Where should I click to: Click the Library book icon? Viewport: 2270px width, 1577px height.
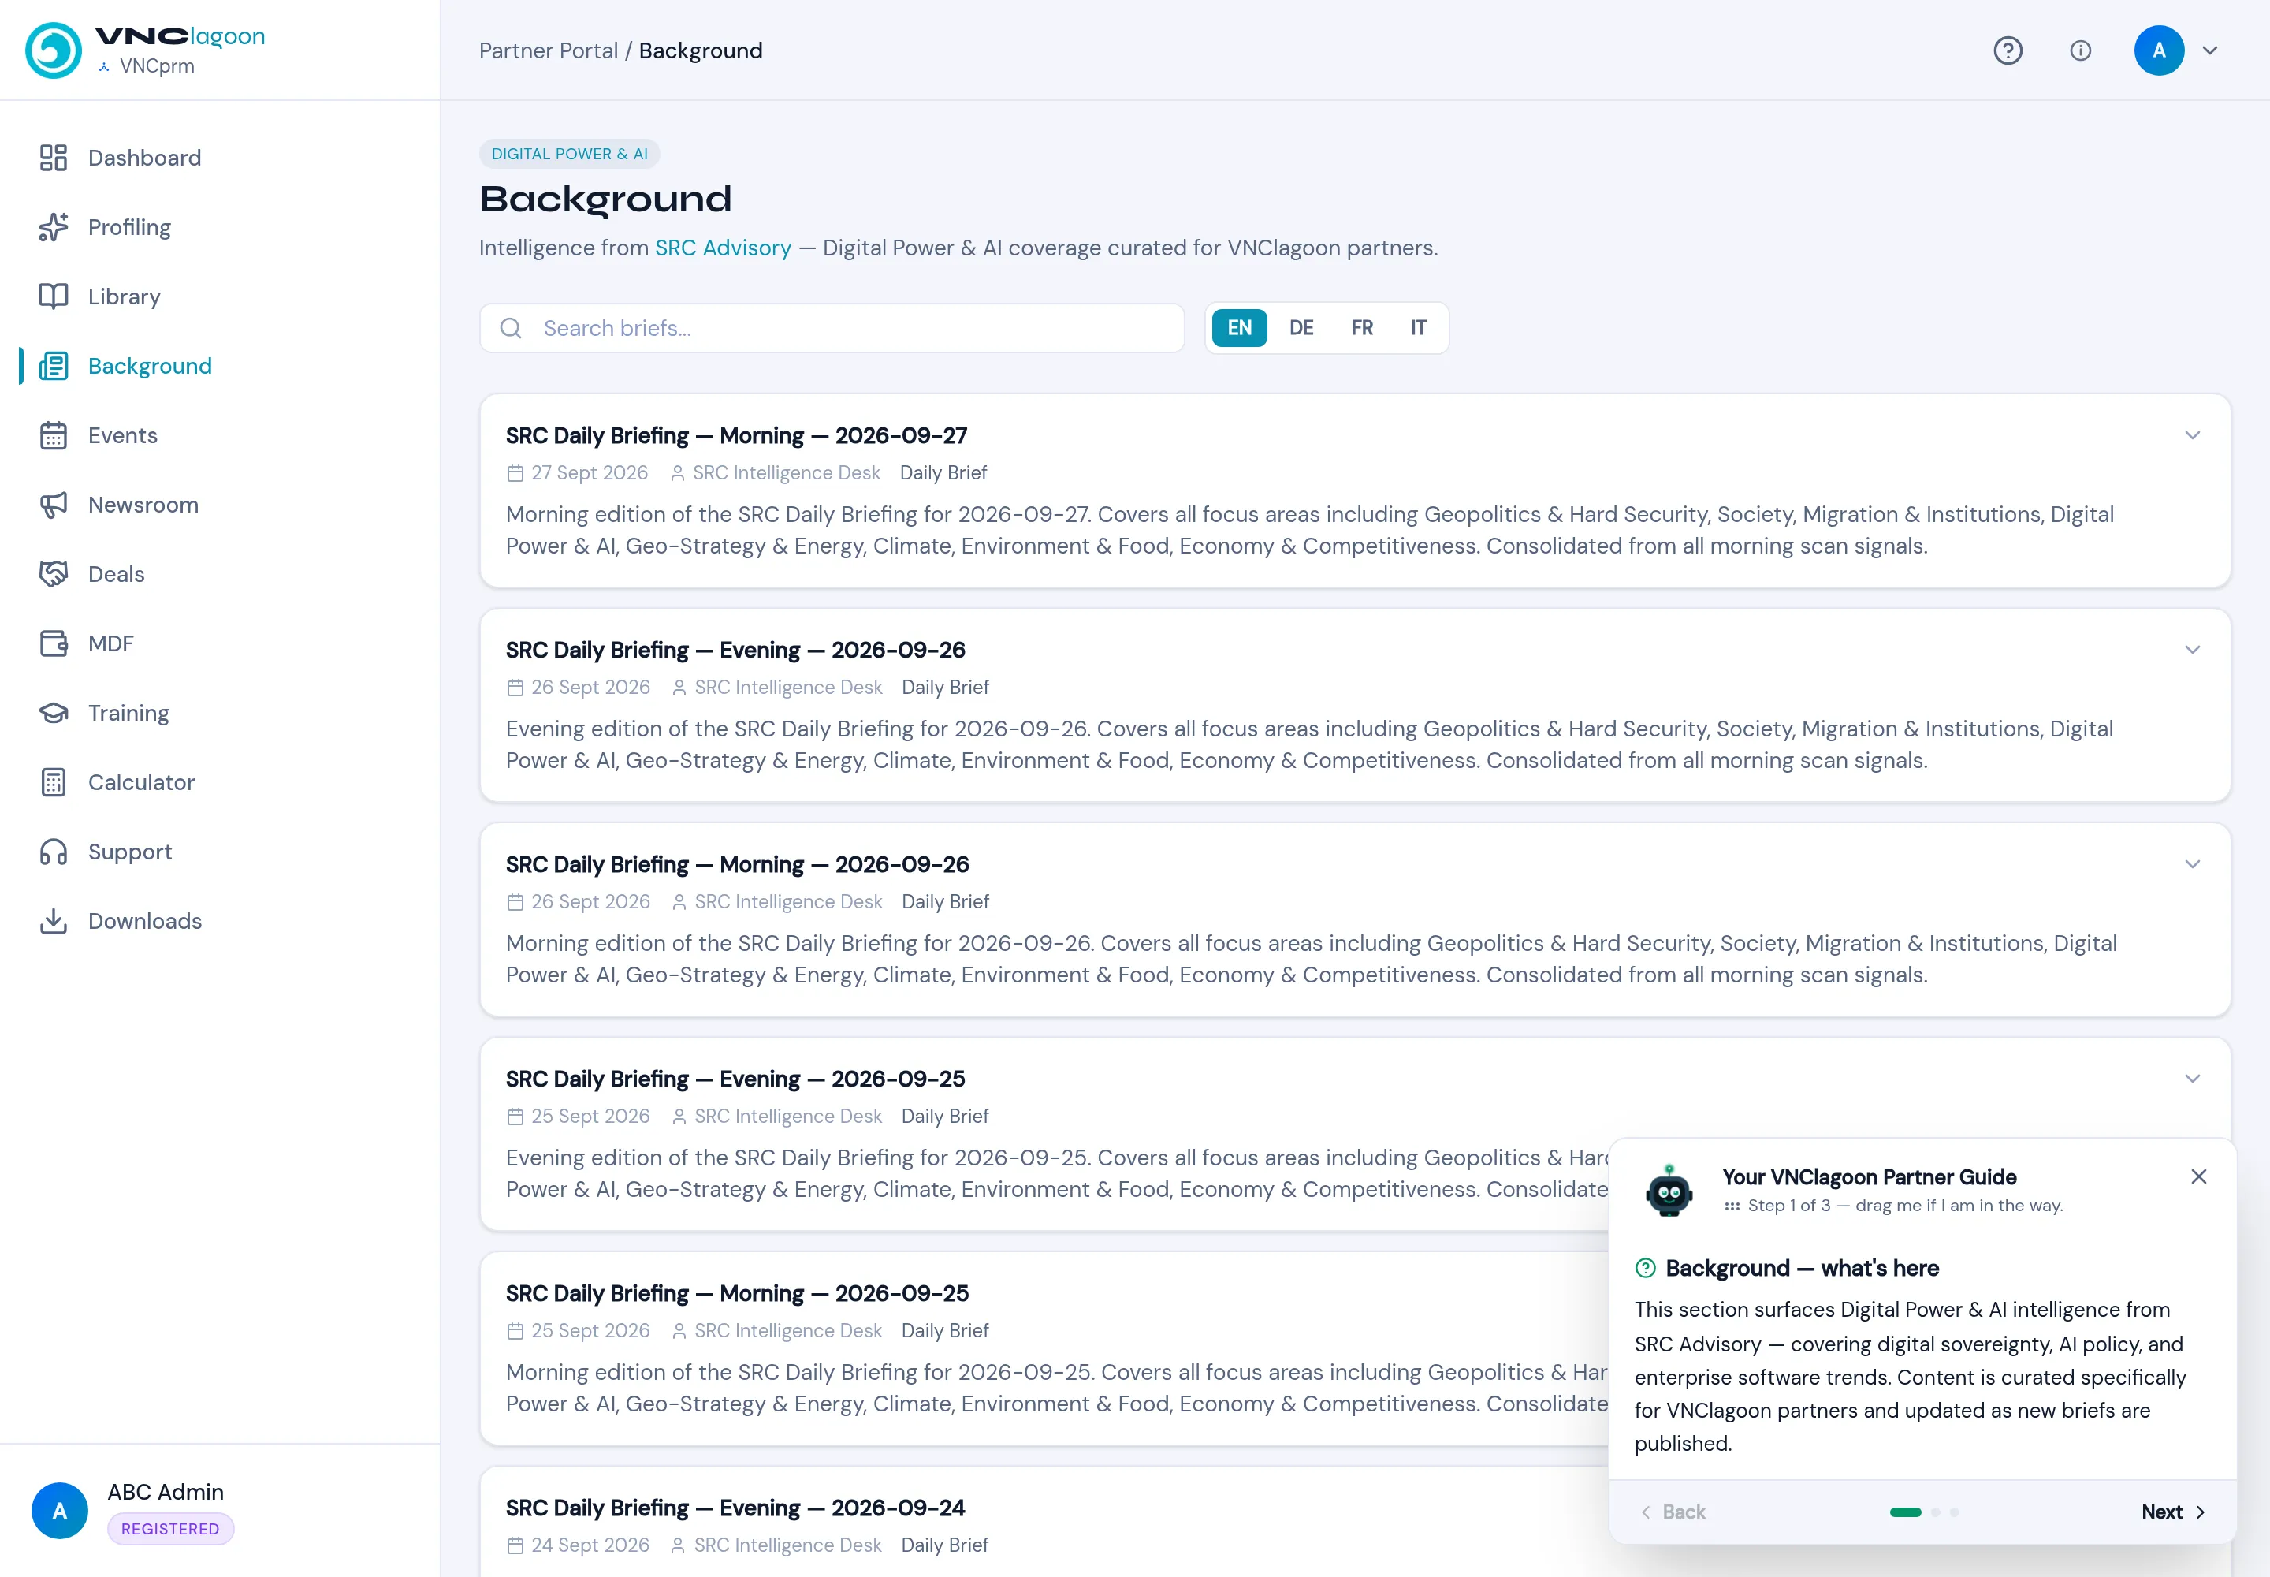click(x=54, y=296)
